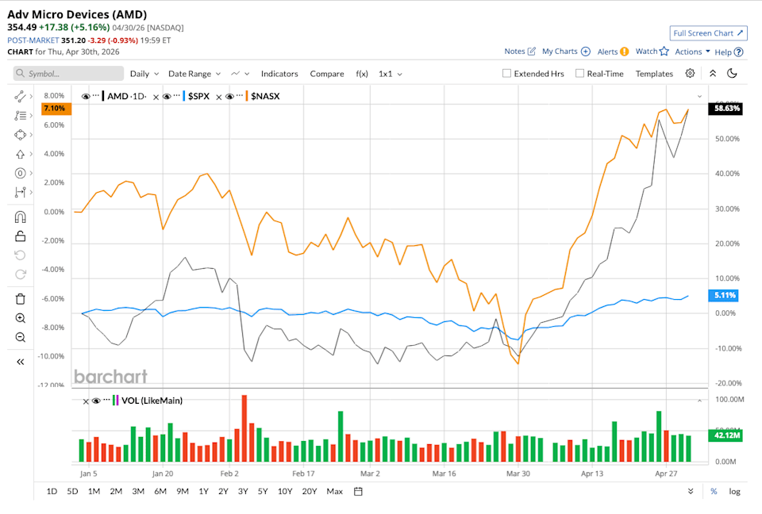Select the 10Y period button
762x514 pixels.
click(x=285, y=491)
